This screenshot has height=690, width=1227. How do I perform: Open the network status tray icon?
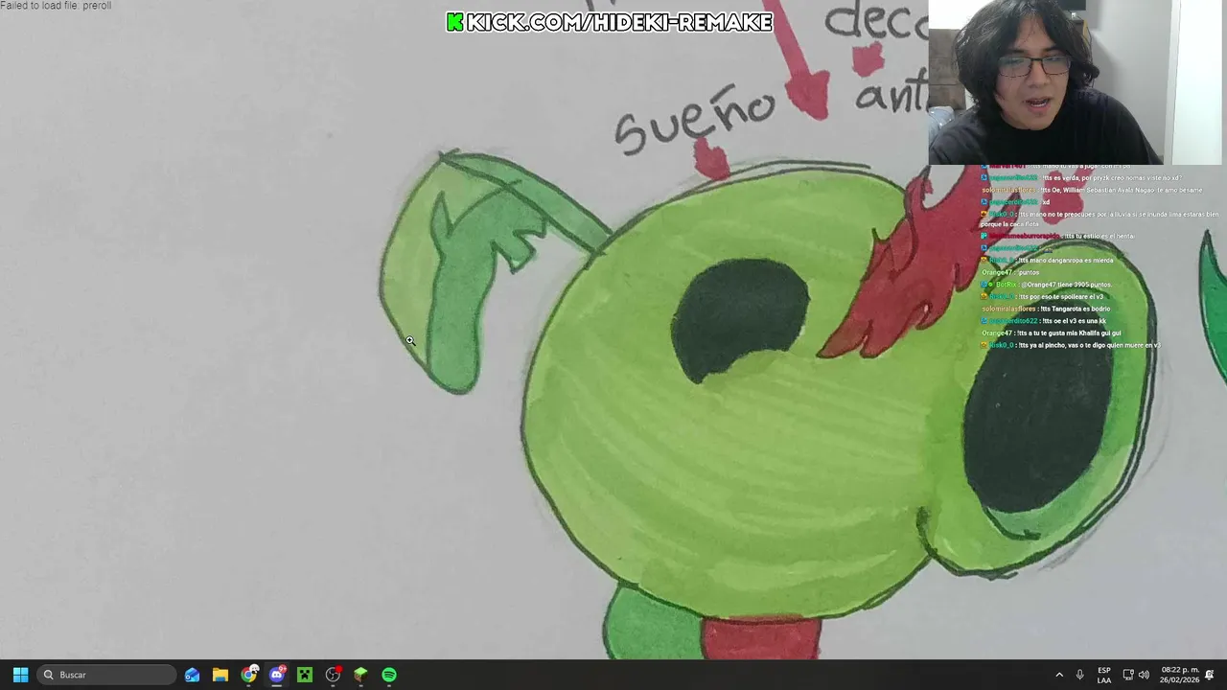[1128, 675]
